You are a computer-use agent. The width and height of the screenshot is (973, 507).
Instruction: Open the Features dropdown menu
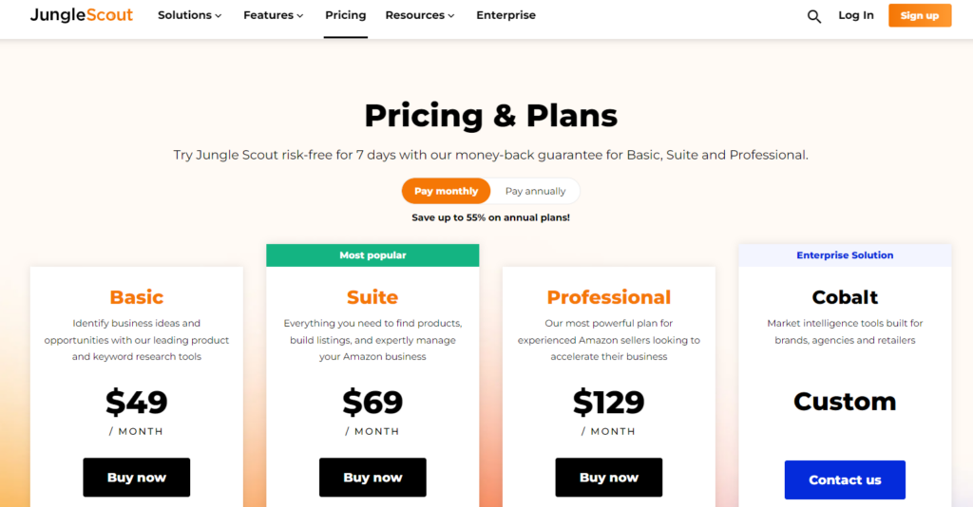(273, 15)
